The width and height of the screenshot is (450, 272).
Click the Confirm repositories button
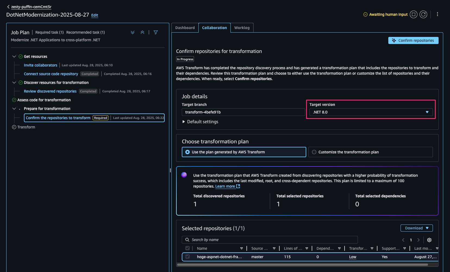pyautogui.click(x=413, y=40)
